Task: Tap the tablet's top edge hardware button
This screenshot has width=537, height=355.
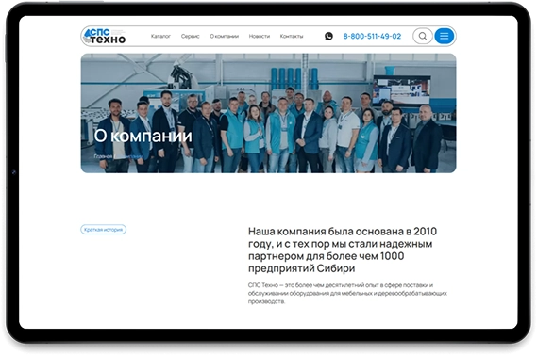Action: coord(81,1)
